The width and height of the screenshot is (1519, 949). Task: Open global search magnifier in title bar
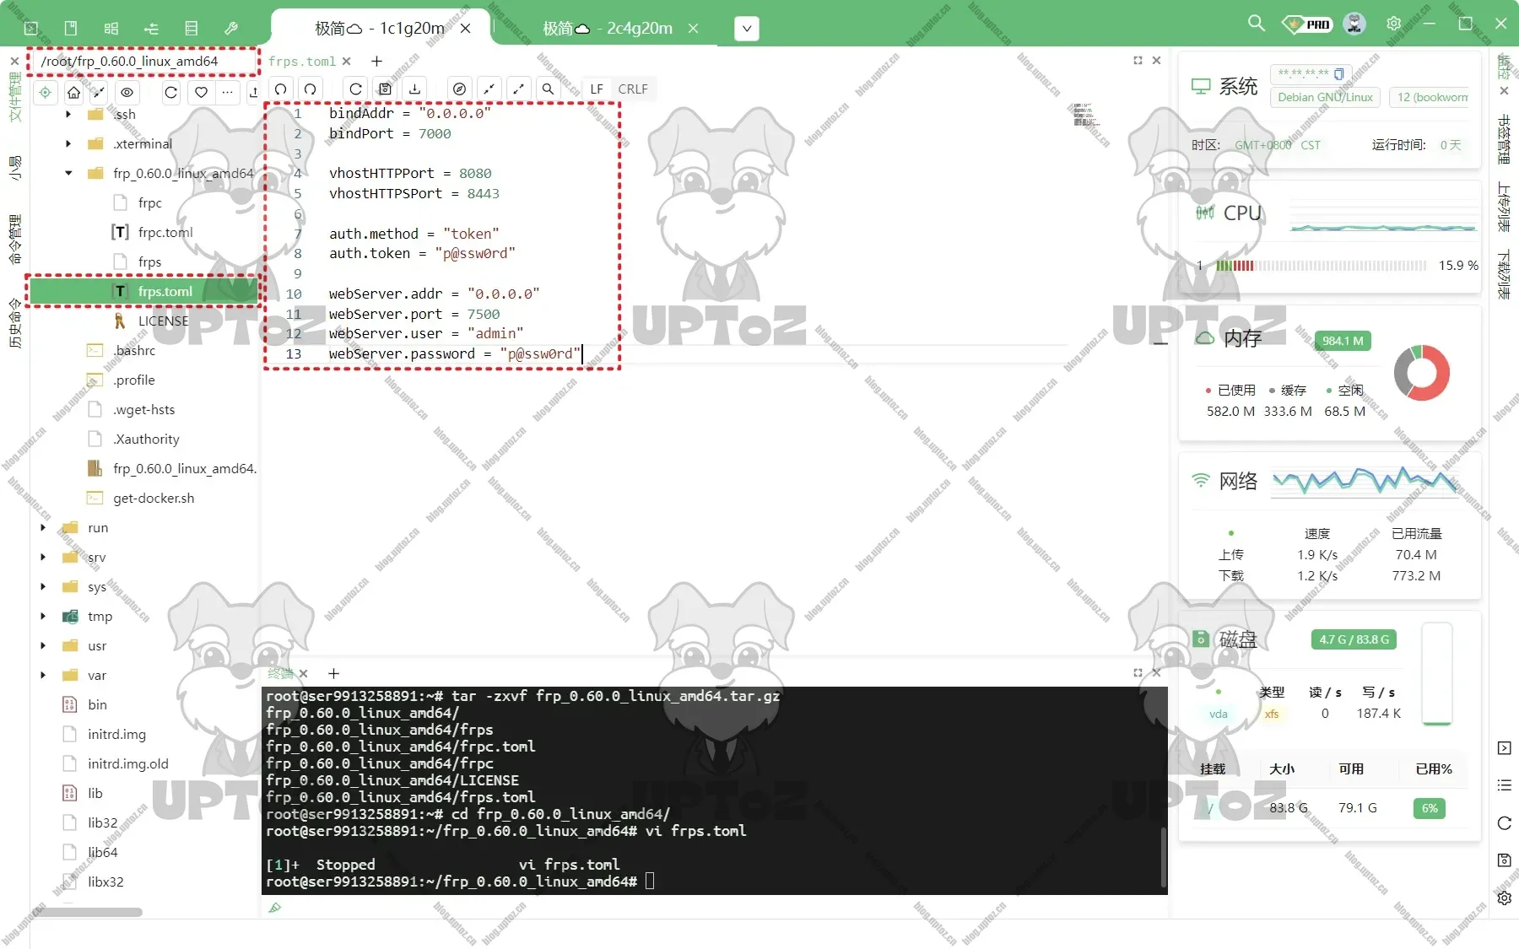(x=1257, y=24)
